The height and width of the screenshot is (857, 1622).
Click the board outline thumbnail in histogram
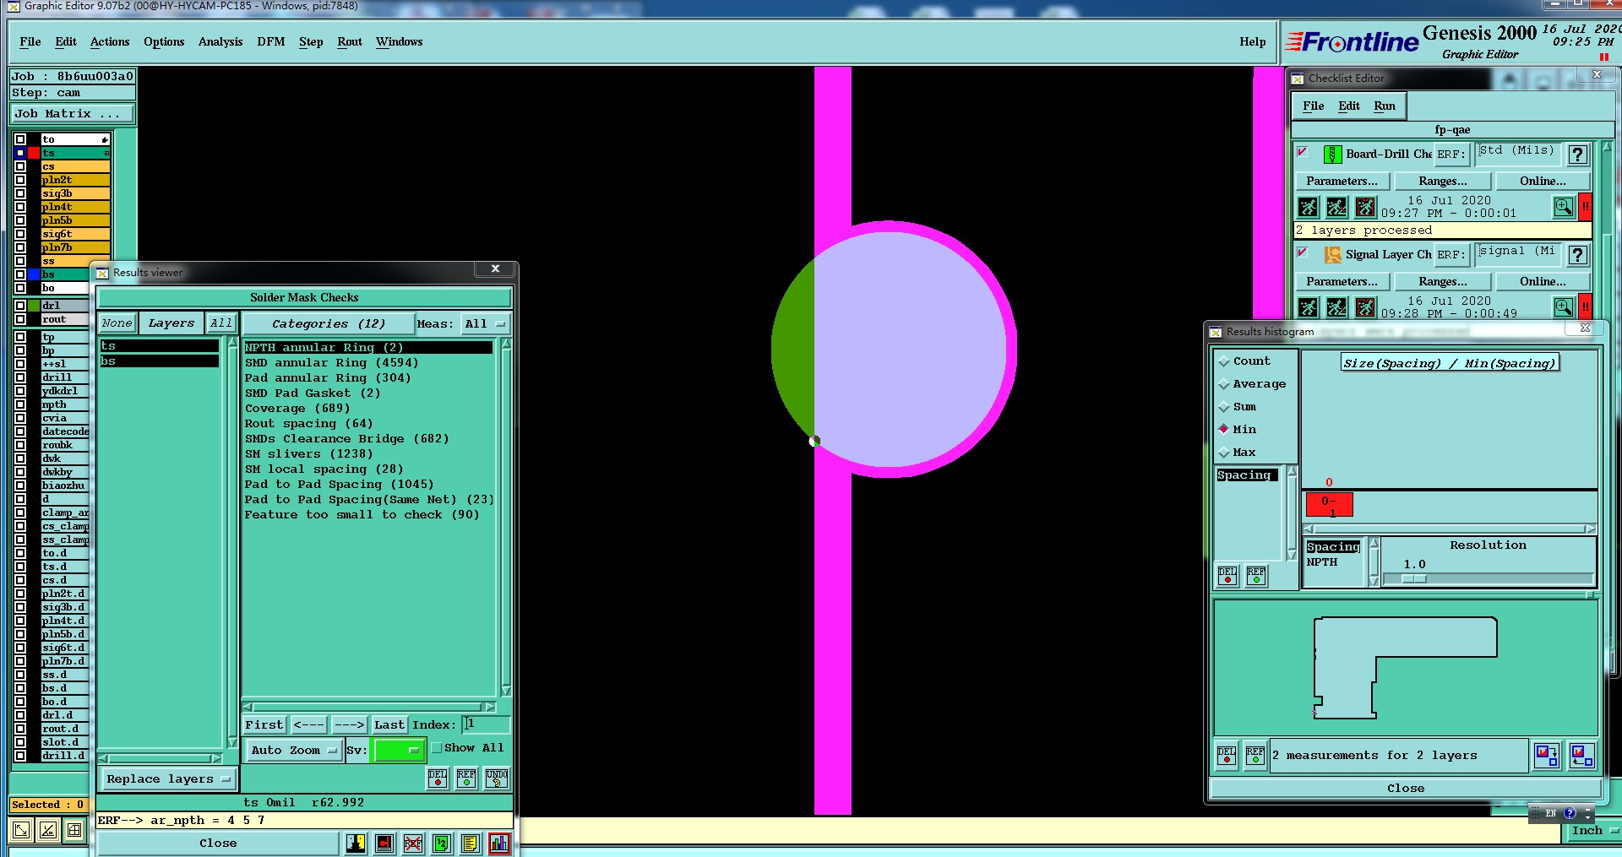click(x=1405, y=668)
